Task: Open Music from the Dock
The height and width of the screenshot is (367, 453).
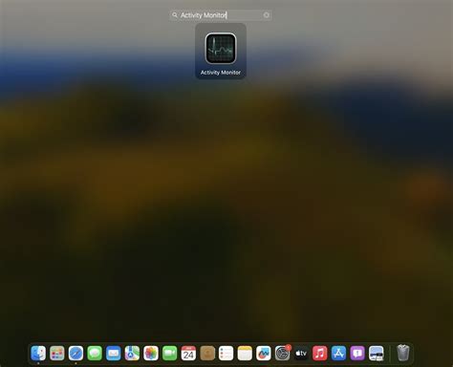Action: click(320, 353)
